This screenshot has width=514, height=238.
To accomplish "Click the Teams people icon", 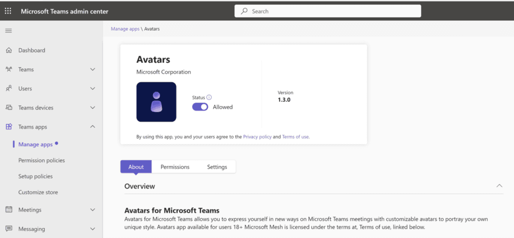I will (x=9, y=69).
